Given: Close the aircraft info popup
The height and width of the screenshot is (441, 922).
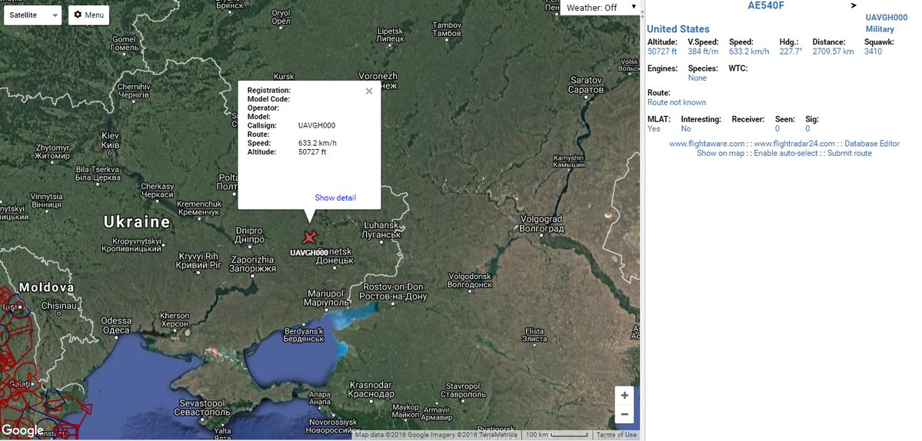Looking at the screenshot, I should point(368,91).
